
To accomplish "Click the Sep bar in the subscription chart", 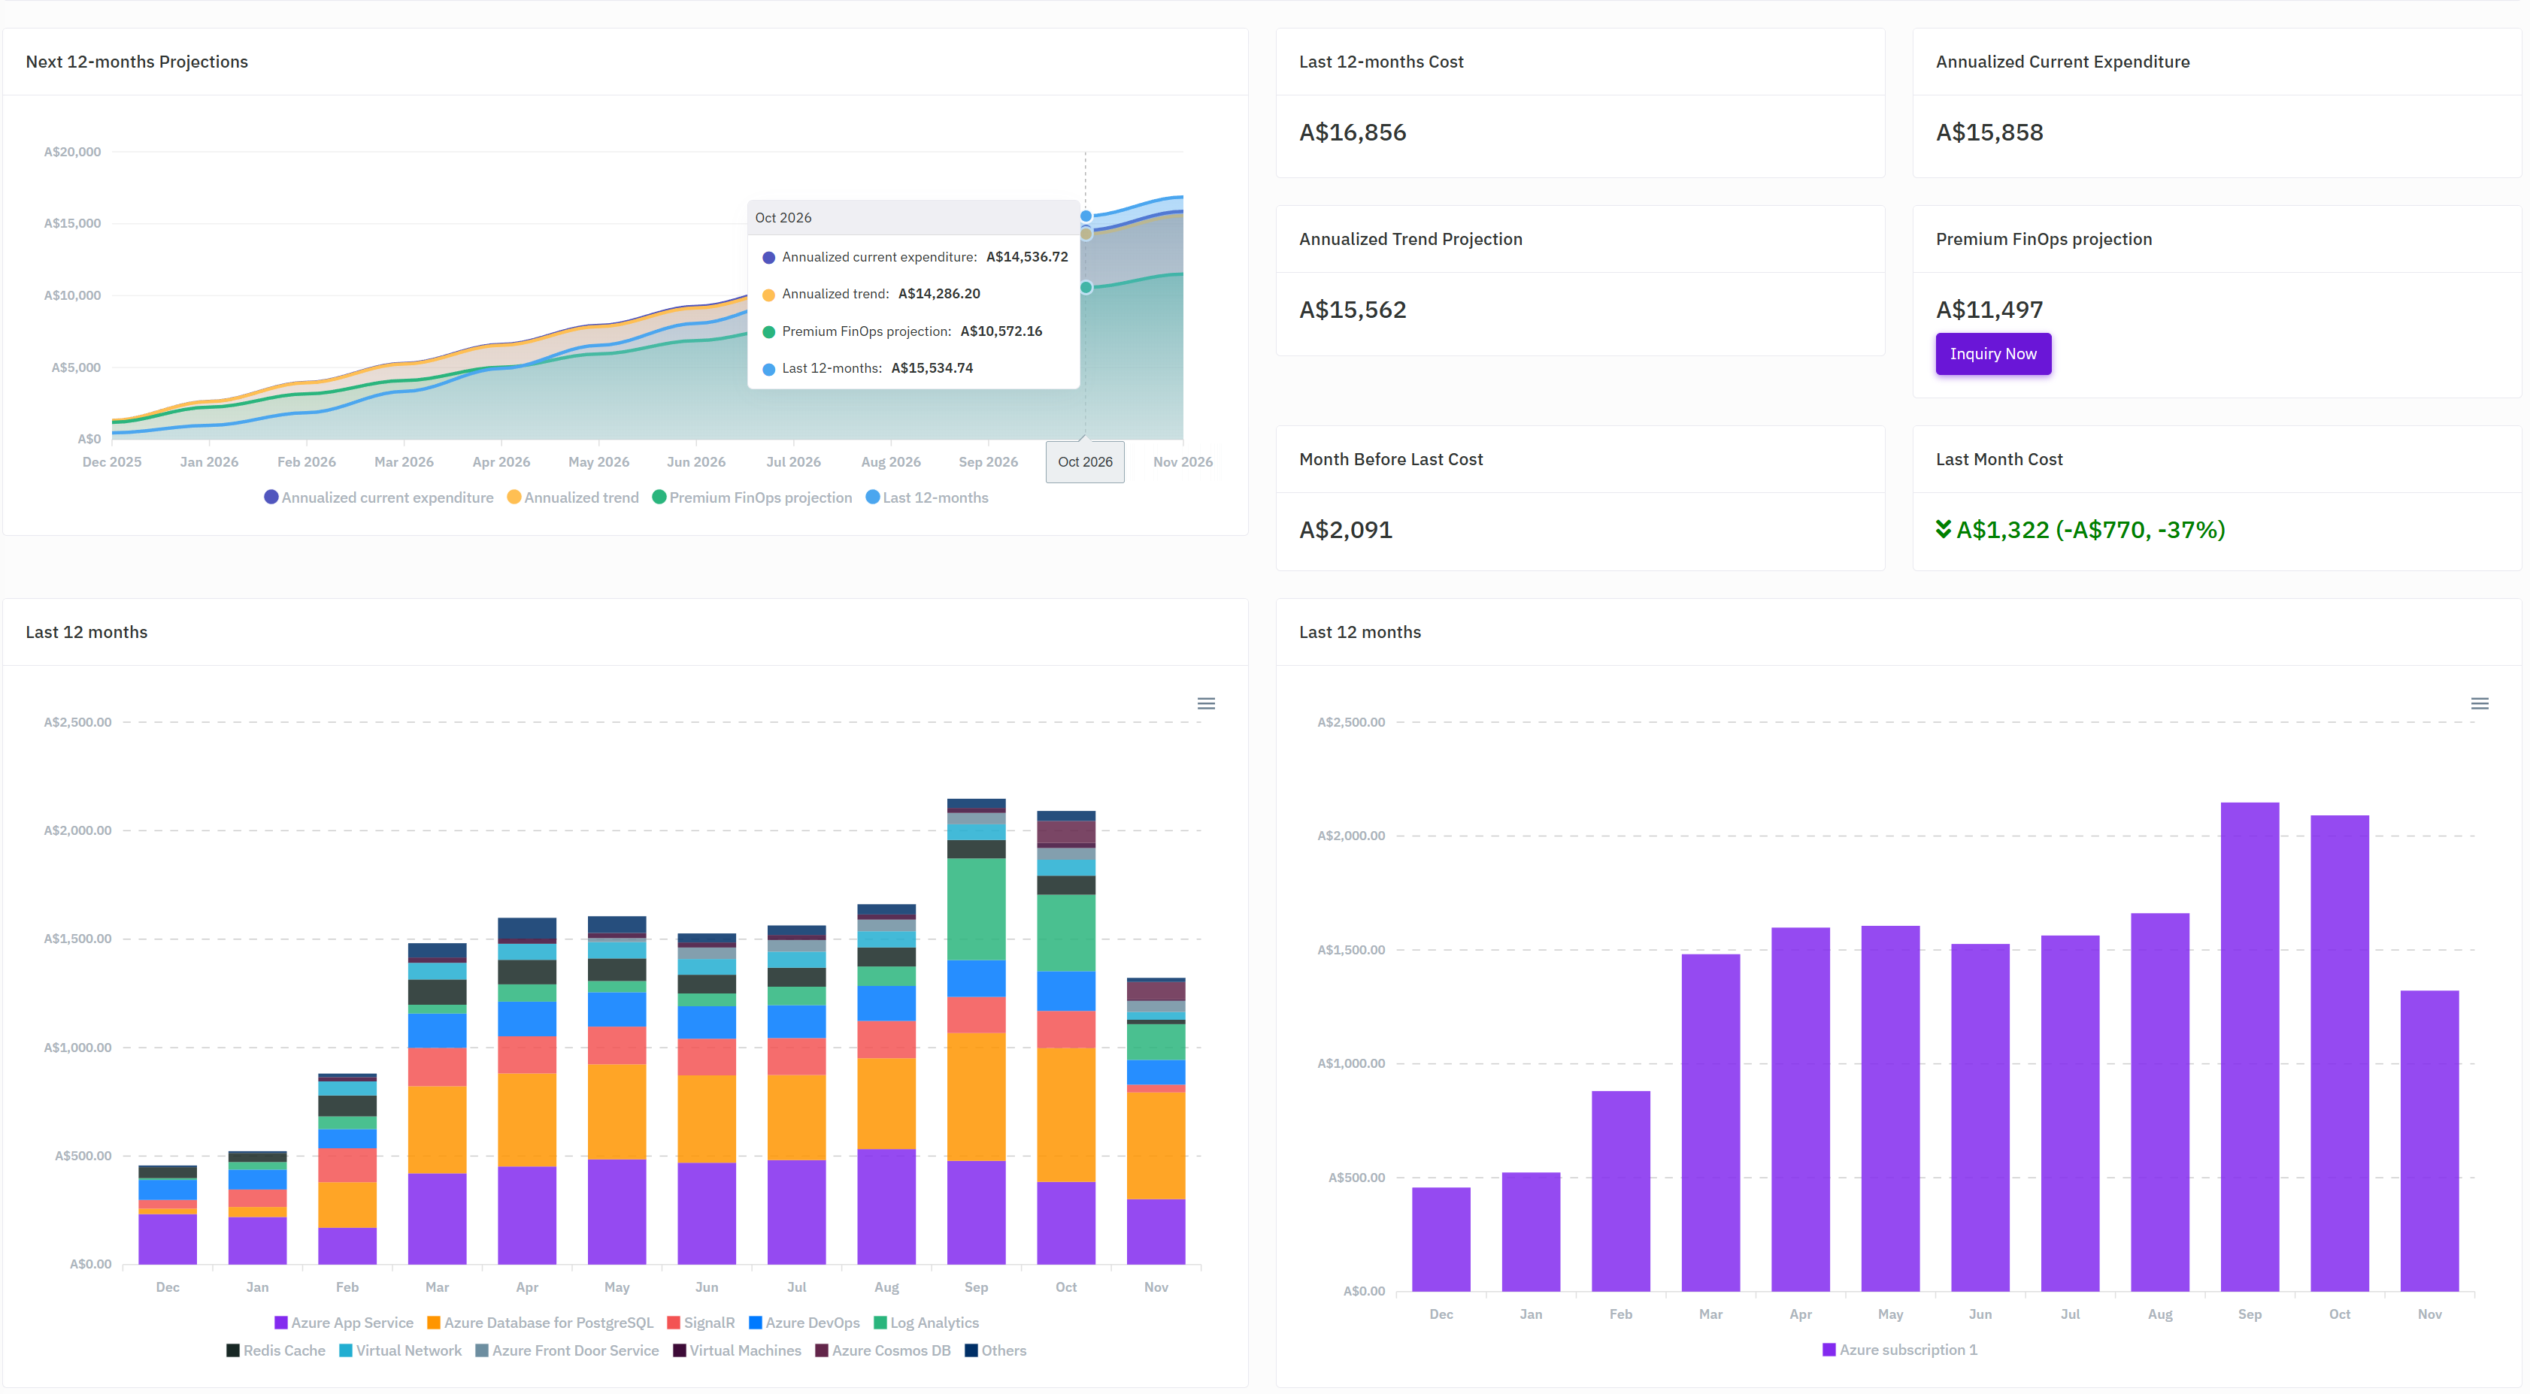I will (2249, 1045).
